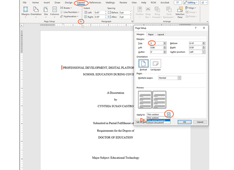Open the Selection Pane
The height and width of the screenshot is (170, 234).
coord(180,12)
